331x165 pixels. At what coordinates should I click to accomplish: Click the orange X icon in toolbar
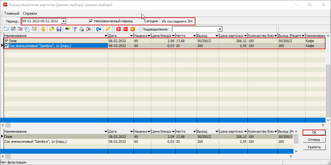point(132,29)
